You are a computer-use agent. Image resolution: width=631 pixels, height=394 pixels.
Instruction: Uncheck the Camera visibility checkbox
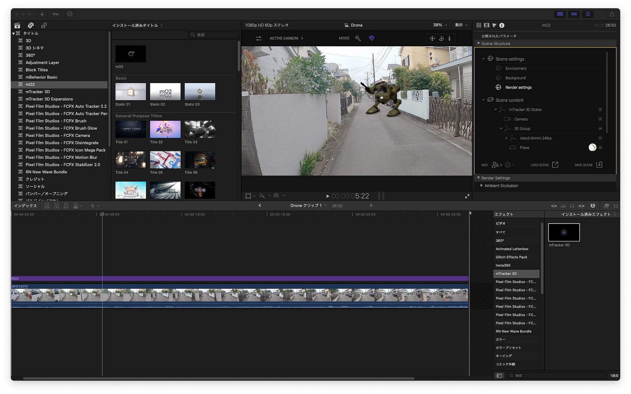pyautogui.click(x=600, y=119)
